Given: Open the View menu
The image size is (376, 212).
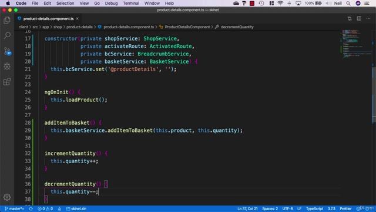Looking at the screenshot, I should (x=84, y=4).
